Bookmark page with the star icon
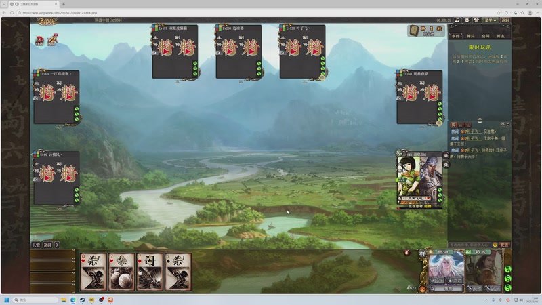This screenshot has width=542, height=305. pyautogui.click(x=499, y=12)
